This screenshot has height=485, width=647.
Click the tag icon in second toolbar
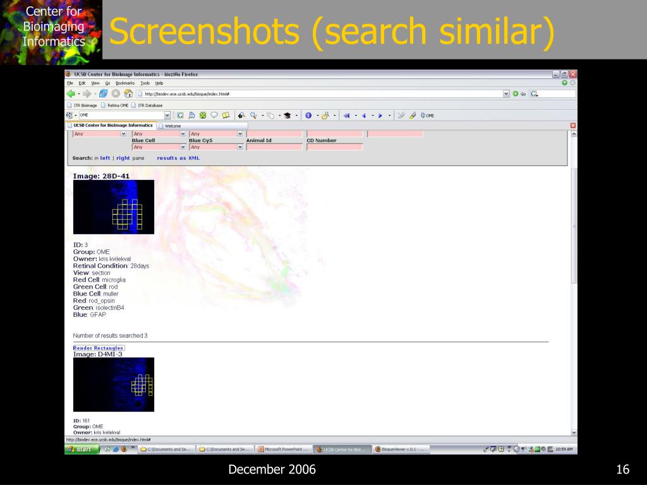270,116
